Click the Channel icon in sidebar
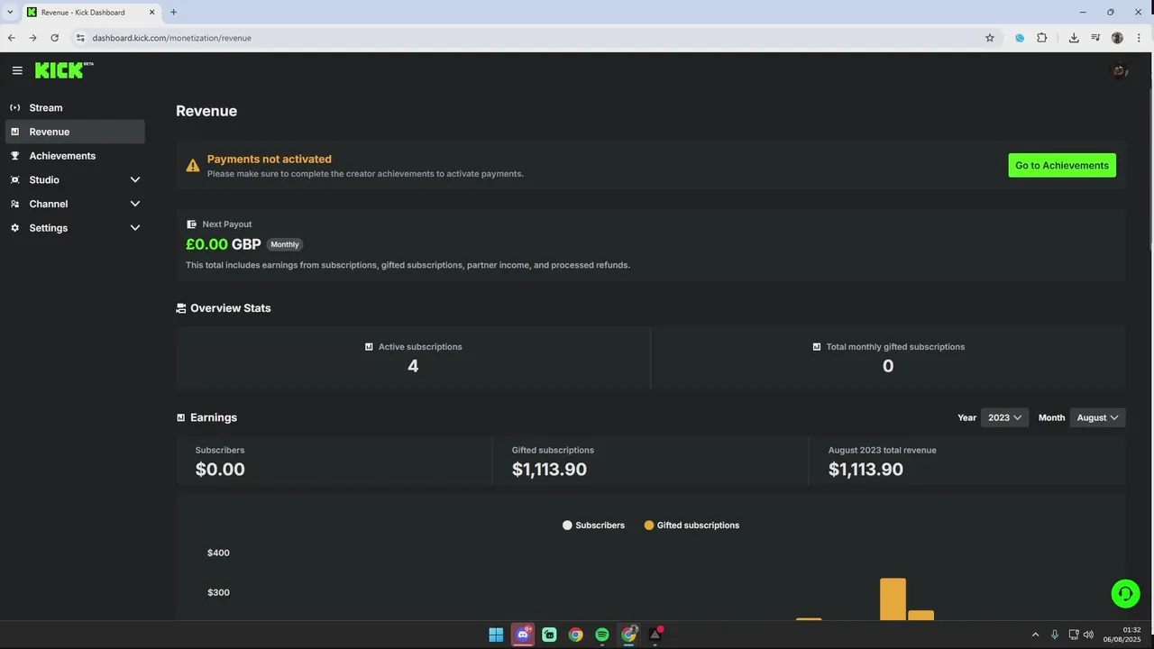 click(x=15, y=204)
